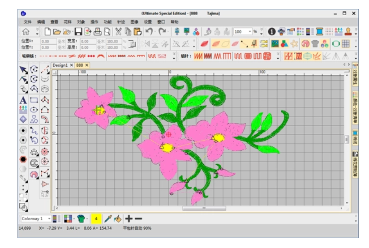Select the yellow color swatch number 4
The width and height of the screenshot is (369, 248).
click(96, 218)
